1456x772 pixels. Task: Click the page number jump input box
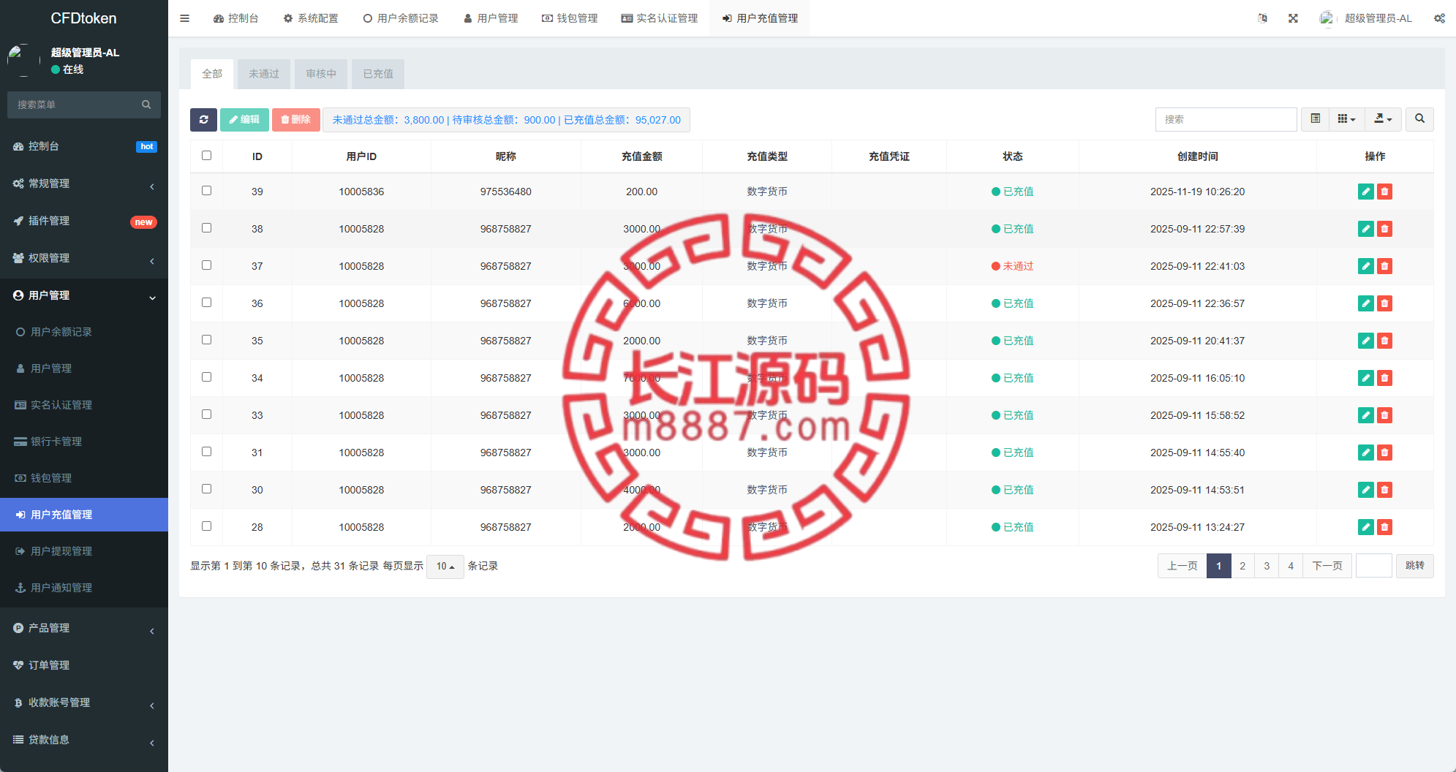pos(1373,566)
